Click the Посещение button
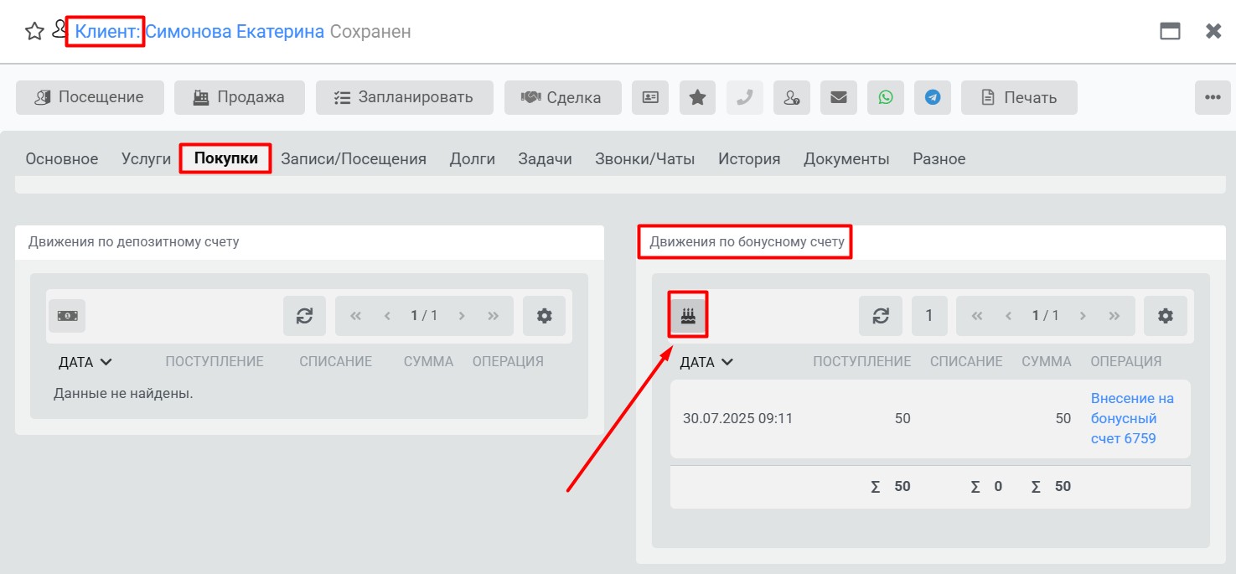 (x=90, y=97)
